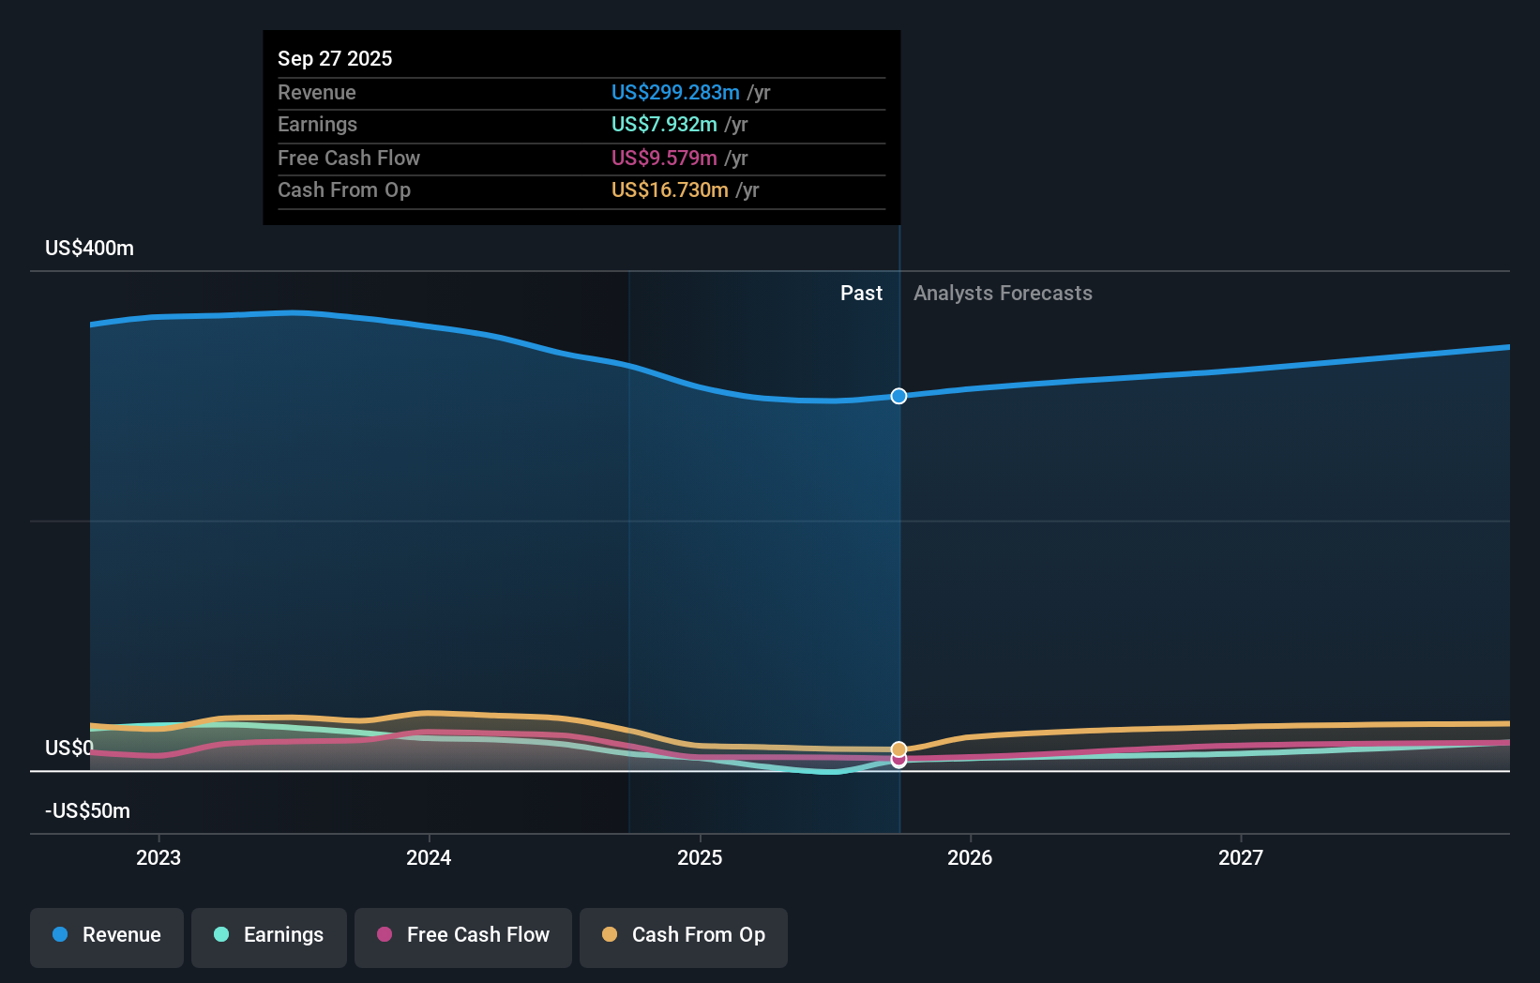
Task: Toggle the Earnings series visibility
Action: pos(268,936)
